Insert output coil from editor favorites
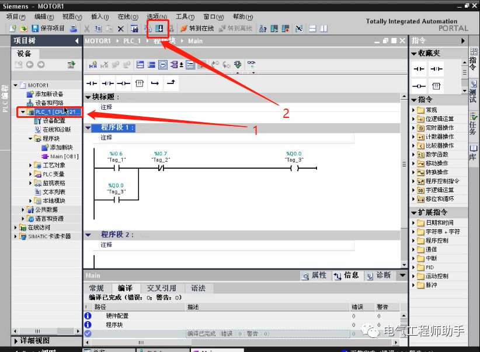 (x=123, y=83)
